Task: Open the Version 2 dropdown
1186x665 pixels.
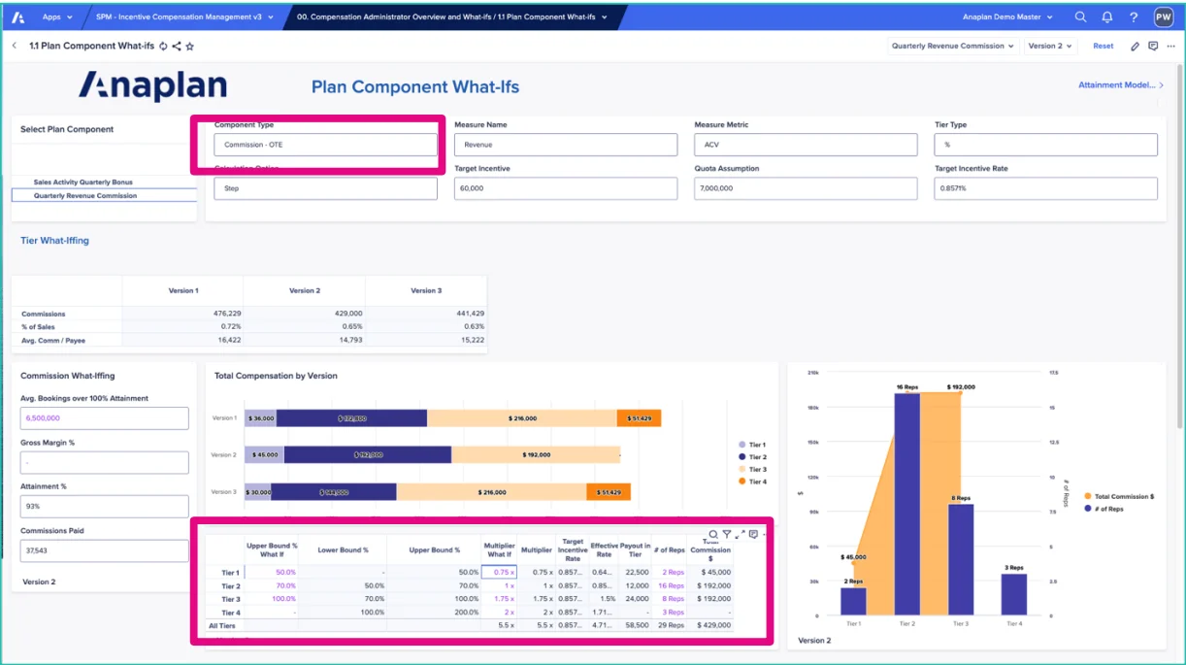Action: (1049, 47)
